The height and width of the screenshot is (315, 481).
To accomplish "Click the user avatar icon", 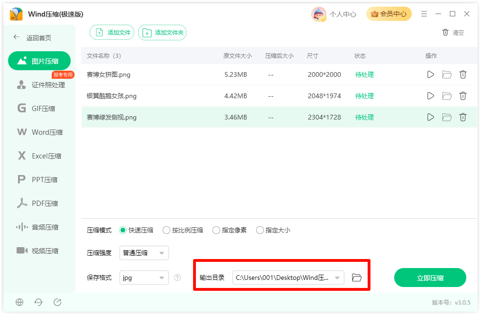I will click(319, 14).
